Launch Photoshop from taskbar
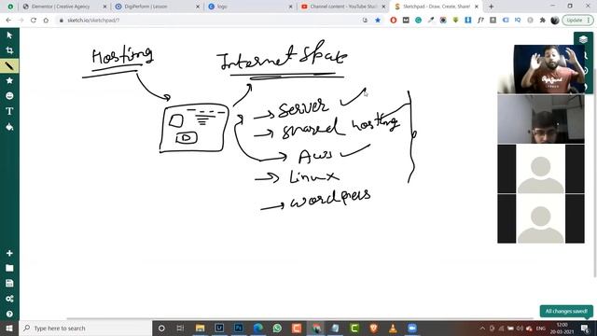This screenshot has width=597, height=336. pyautogui.click(x=239, y=328)
